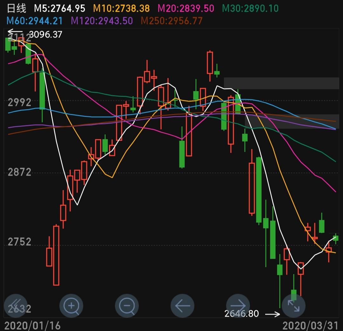Zoom out the chart with the minus magnifier
The width and height of the screenshot is (343, 331).
pos(127,306)
